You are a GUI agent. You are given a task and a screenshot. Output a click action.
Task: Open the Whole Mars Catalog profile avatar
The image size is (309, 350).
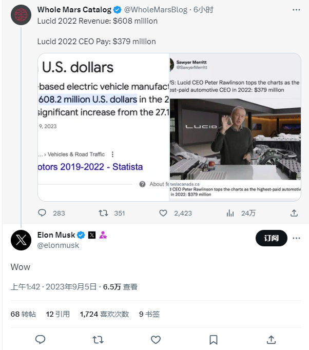pos(21,15)
